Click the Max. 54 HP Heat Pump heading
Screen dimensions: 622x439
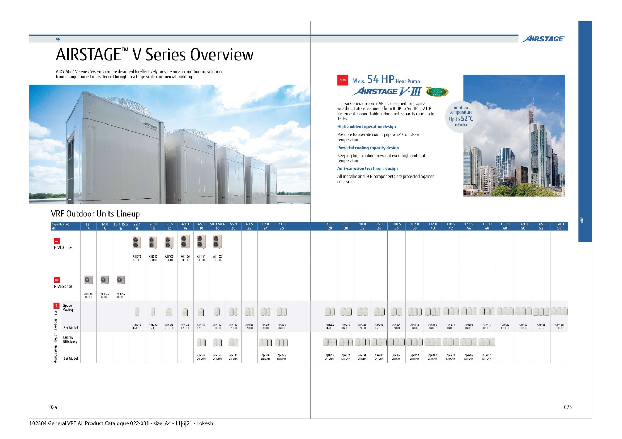(x=386, y=80)
